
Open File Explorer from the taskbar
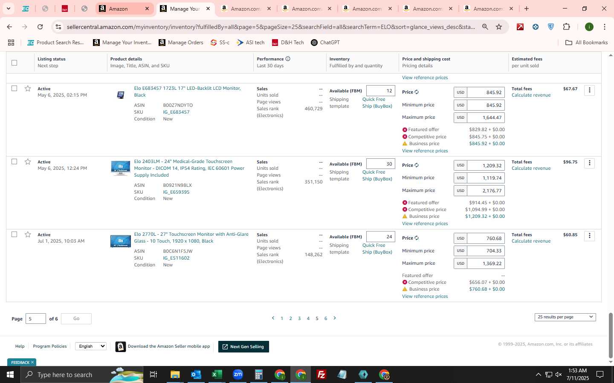(175, 374)
